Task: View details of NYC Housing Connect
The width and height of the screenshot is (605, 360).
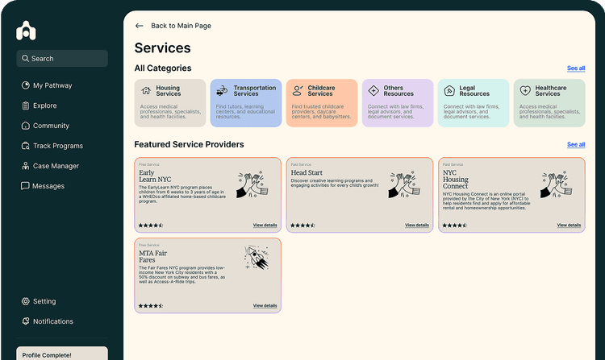Action: tap(569, 225)
